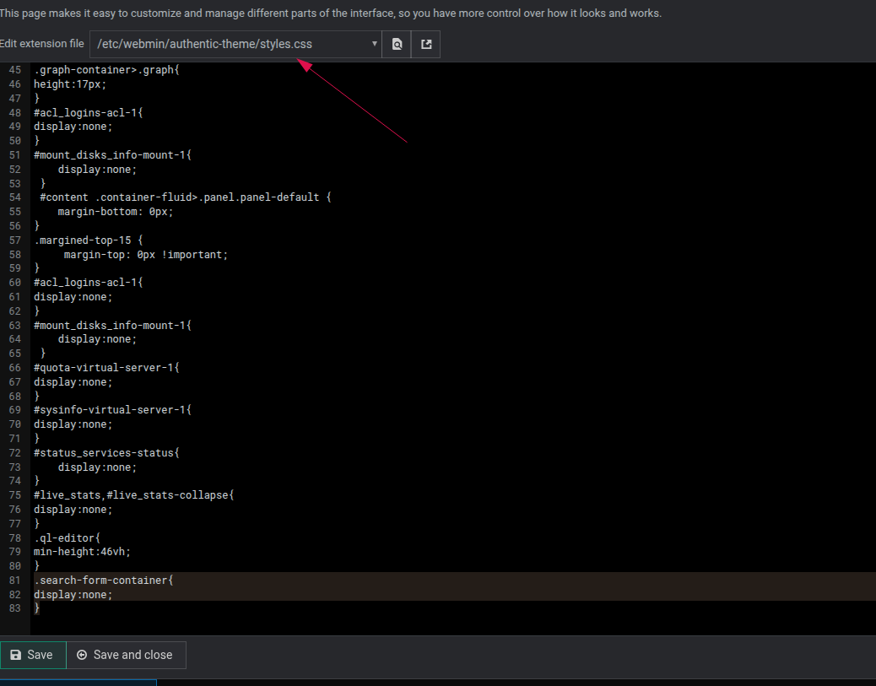Click line number 45 in the gutter
876x686 pixels.
tap(15, 70)
